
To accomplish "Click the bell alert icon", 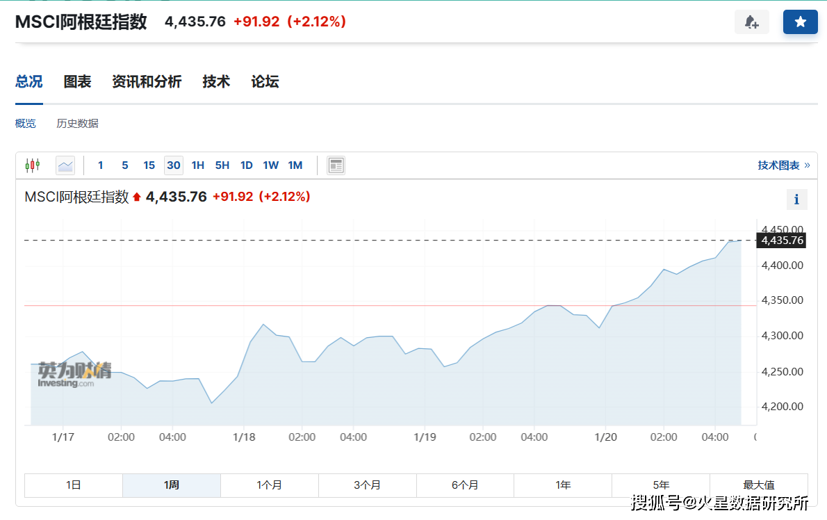I will point(751,22).
